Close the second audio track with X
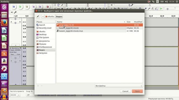 click(10, 48)
